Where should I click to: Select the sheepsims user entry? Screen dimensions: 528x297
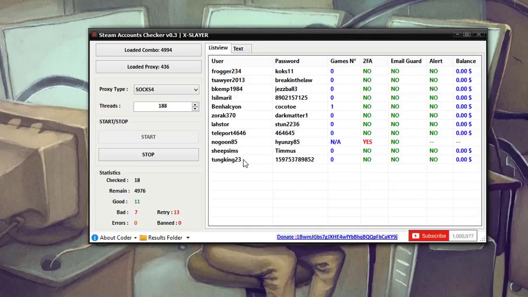[x=225, y=151]
